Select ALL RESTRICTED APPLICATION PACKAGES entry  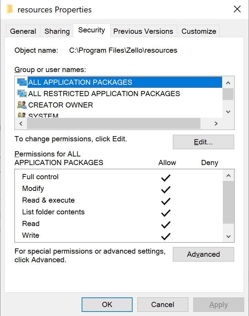coord(104,93)
